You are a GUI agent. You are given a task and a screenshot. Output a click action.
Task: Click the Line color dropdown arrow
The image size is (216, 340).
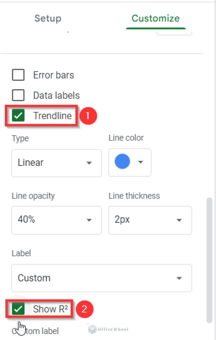140,162
